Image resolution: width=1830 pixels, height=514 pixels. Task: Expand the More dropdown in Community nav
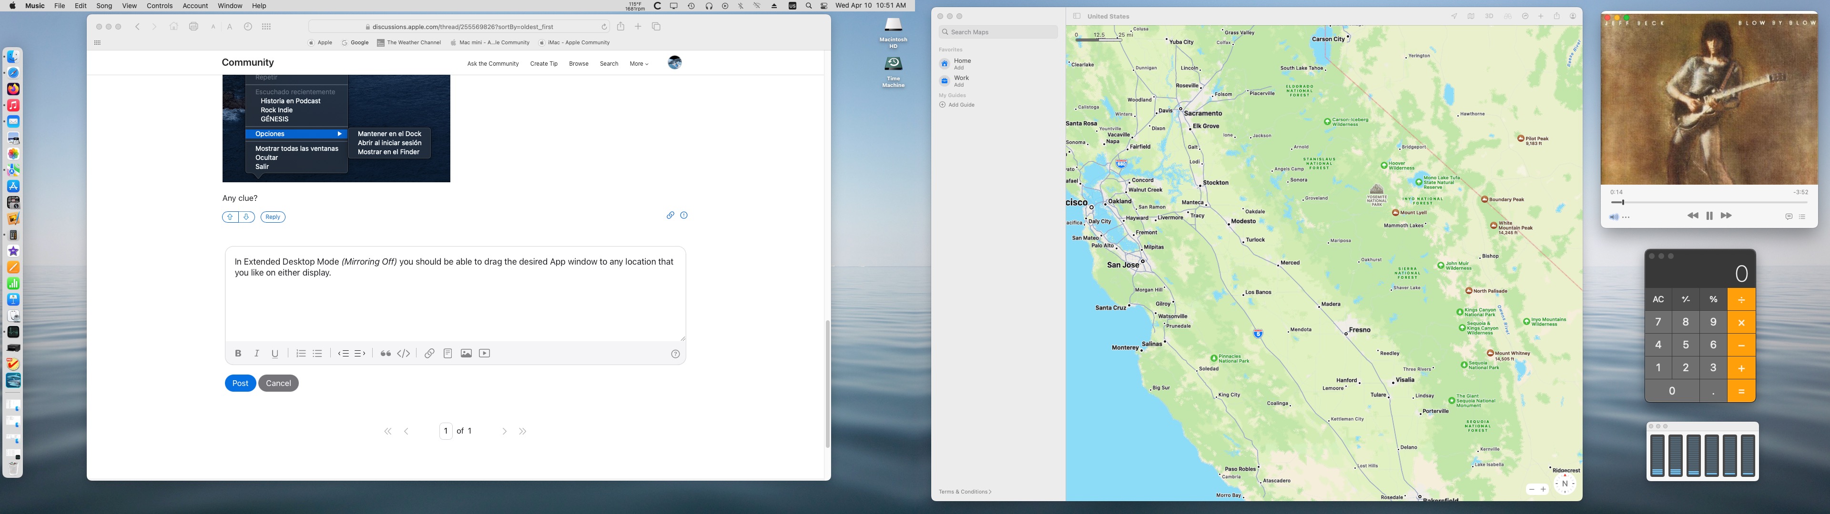(639, 64)
